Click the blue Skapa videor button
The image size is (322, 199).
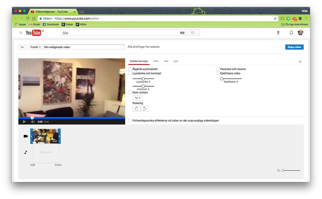tap(294, 47)
